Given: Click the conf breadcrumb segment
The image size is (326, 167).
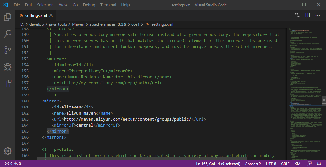Looking at the screenshot, I should click(x=135, y=24).
